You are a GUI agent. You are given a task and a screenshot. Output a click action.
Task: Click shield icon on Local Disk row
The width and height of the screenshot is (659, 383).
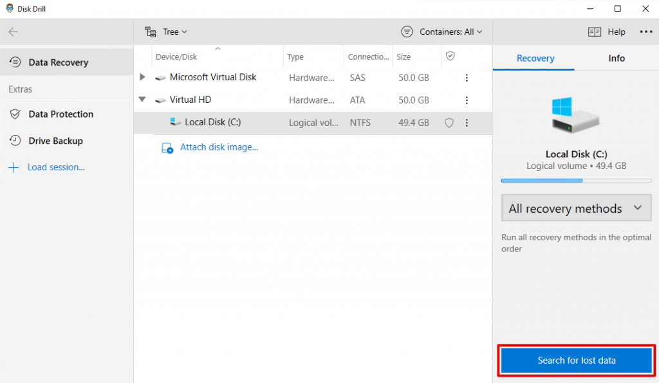pos(449,123)
